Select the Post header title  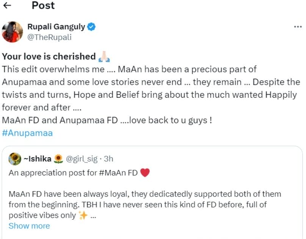coord(43,6)
